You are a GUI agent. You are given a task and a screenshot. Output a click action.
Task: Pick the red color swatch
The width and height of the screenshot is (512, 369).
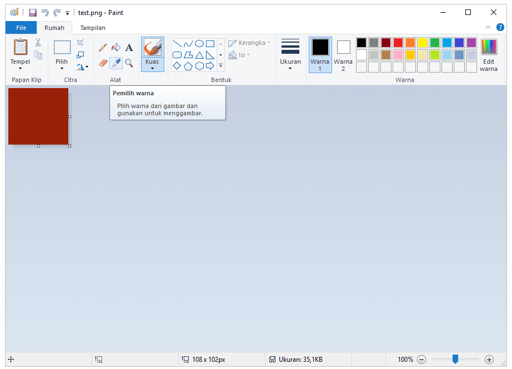[398, 43]
